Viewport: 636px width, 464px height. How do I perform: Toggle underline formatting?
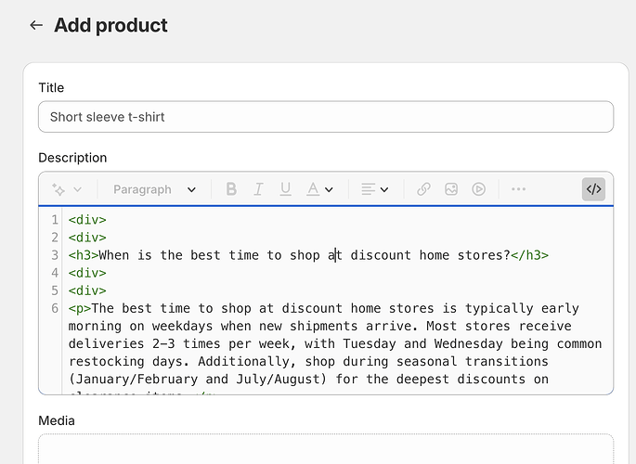click(285, 189)
